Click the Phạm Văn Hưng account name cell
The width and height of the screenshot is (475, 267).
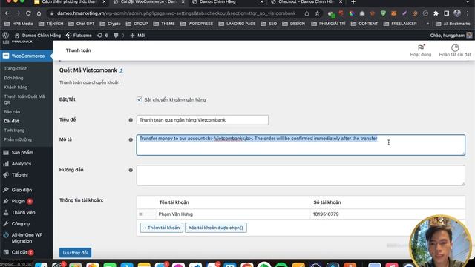pos(233,214)
